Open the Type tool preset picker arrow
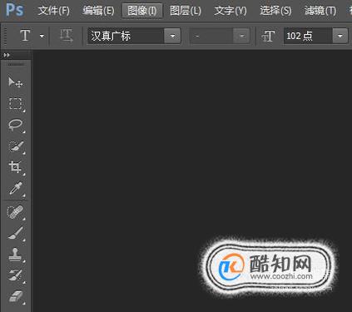 [x=42, y=36]
